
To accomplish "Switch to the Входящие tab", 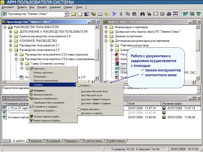I will click(35, 141).
